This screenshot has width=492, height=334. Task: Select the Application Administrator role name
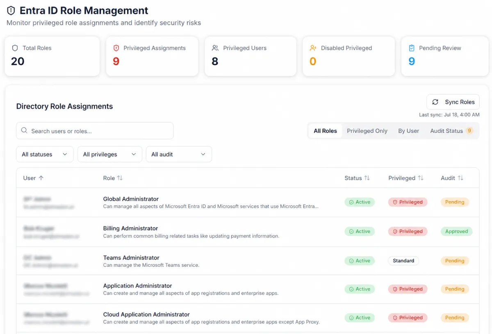click(x=137, y=286)
